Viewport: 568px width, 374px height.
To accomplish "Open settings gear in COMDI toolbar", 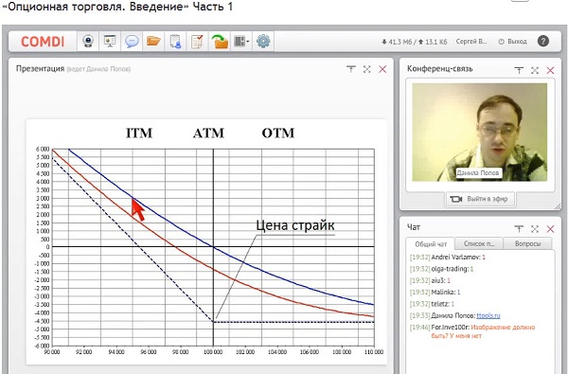I will coord(263,41).
